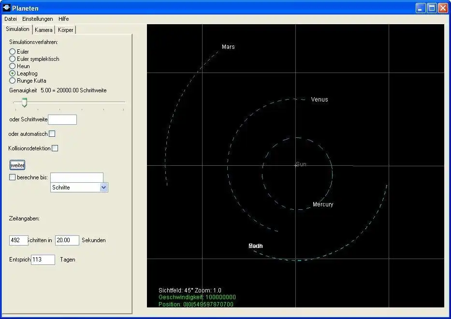Viewport: 451px width, 319px height.
Task: Switch to the Kamera tab
Action: click(44, 30)
